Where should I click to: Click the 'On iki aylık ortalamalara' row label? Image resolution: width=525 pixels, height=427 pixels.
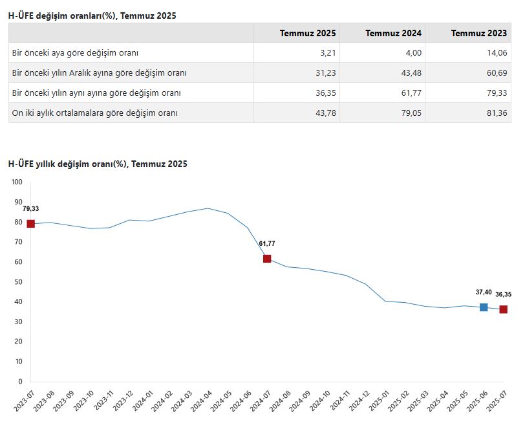(95, 113)
